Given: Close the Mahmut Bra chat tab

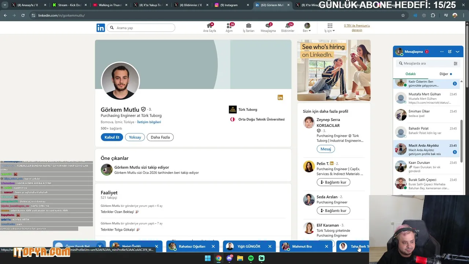Looking at the screenshot, I should [326, 246].
